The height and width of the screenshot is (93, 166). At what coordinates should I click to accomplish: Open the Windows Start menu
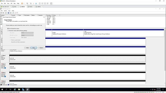click(x=2, y=90)
